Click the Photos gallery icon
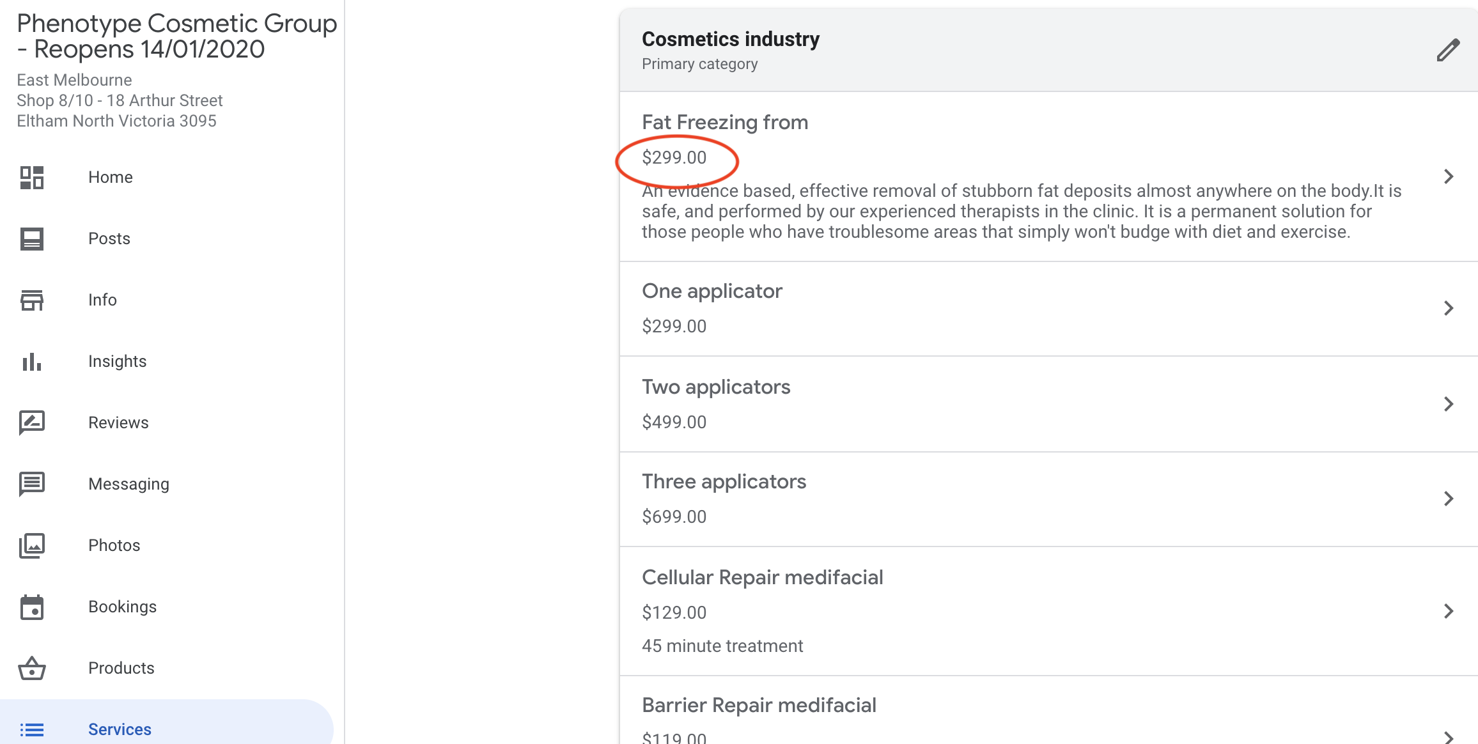 (32, 545)
